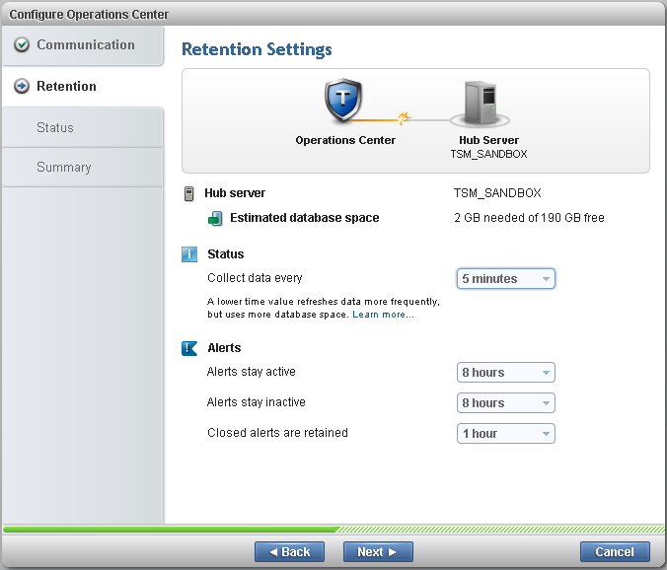Screen dimensions: 667x570
Task: Go Back to the previous page
Action: click(289, 552)
